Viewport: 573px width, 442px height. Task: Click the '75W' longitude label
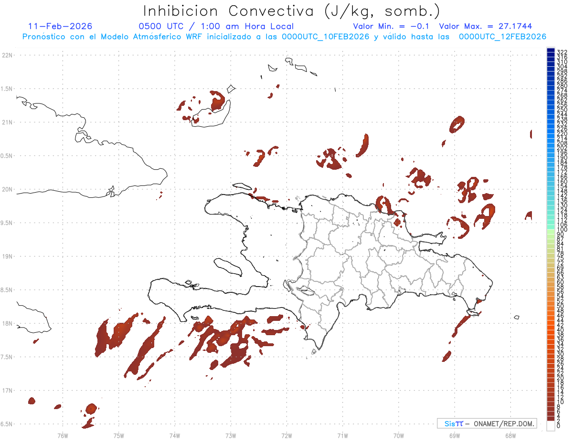[x=118, y=435]
